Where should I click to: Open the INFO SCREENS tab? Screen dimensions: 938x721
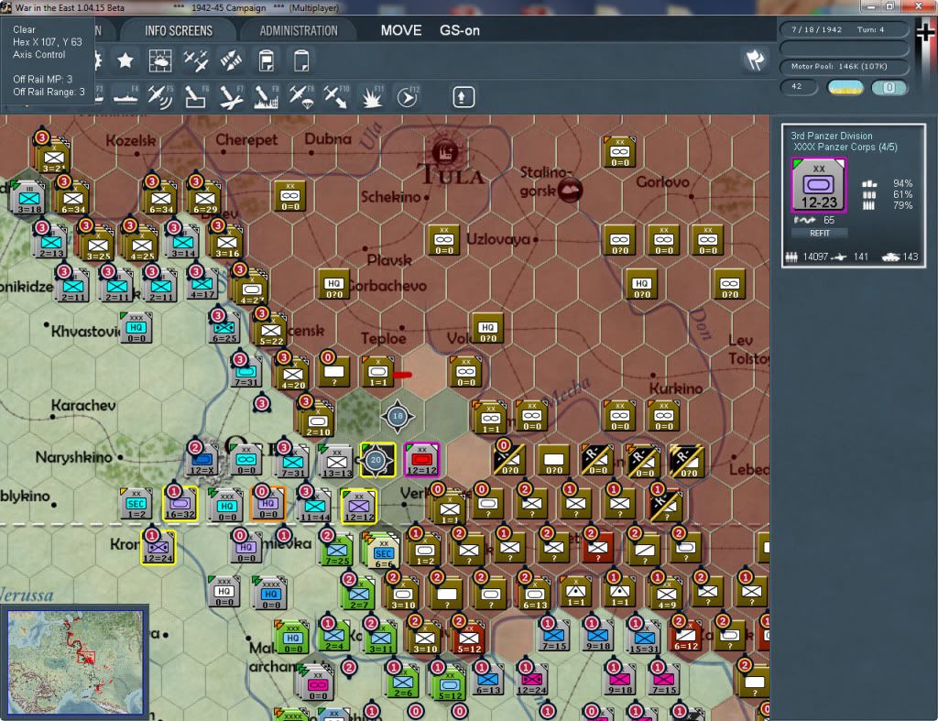pyautogui.click(x=179, y=30)
